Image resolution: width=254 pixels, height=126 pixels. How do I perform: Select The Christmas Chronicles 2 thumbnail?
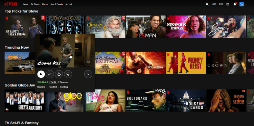(x=106, y=27)
